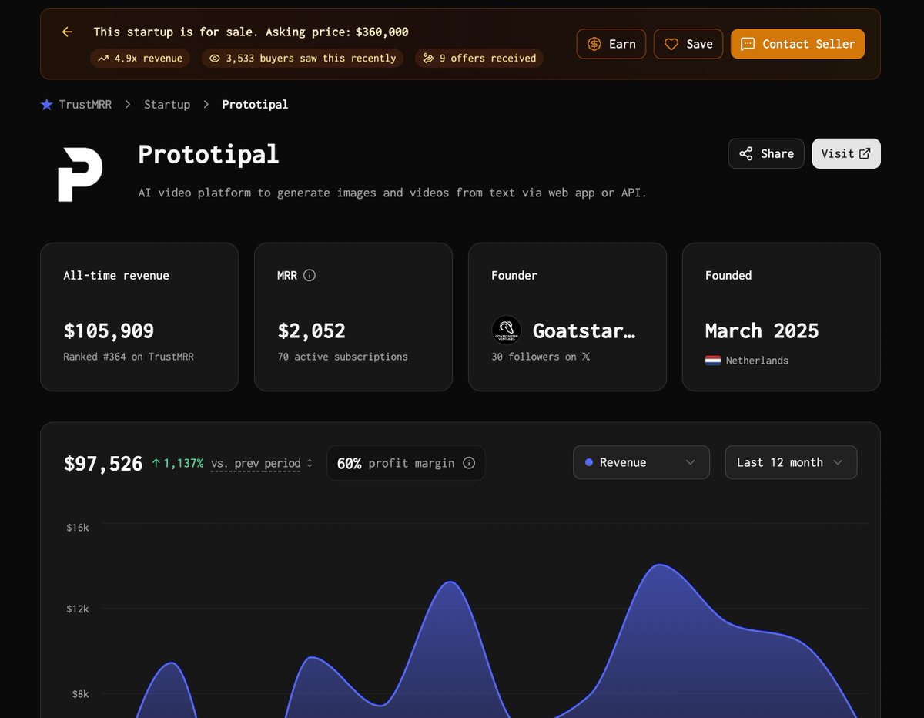Click 70 active subscriptions text

click(343, 357)
